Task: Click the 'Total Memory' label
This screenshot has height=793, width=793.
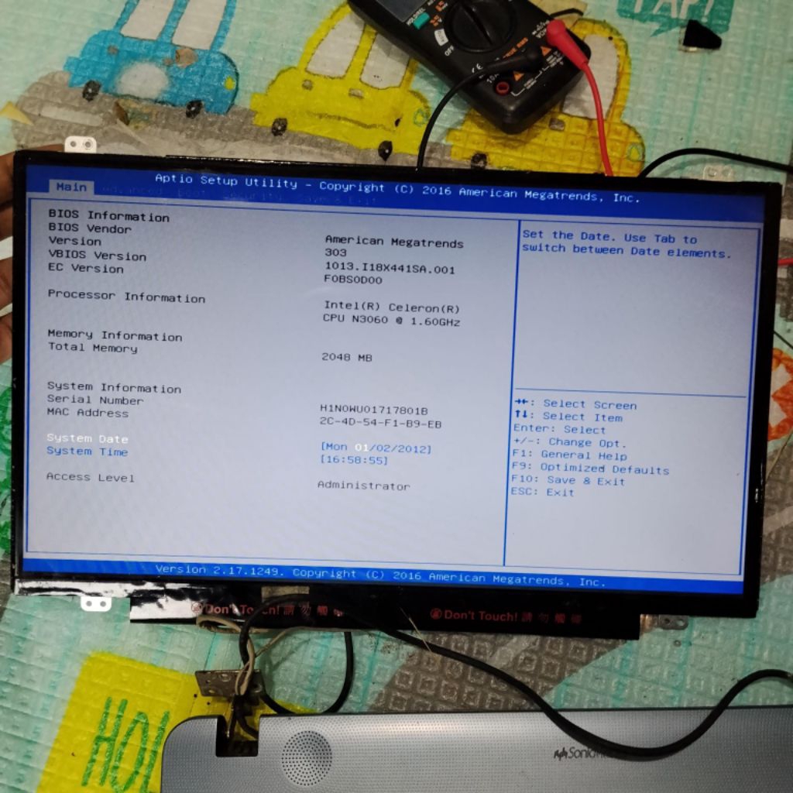Action: click(93, 348)
